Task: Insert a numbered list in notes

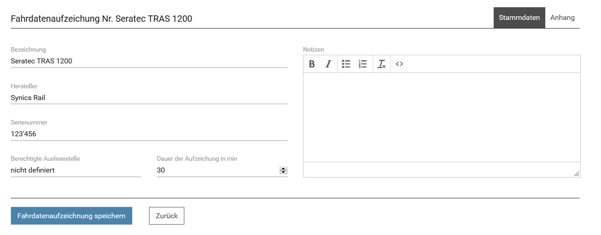Action: coord(362,64)
